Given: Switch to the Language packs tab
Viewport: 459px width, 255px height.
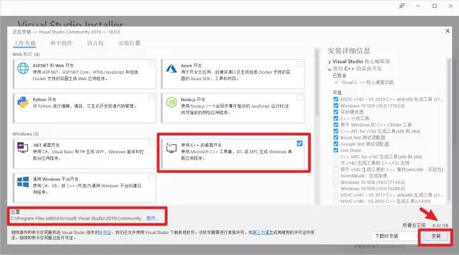Looking at the screenshot, I should (95, 43).
